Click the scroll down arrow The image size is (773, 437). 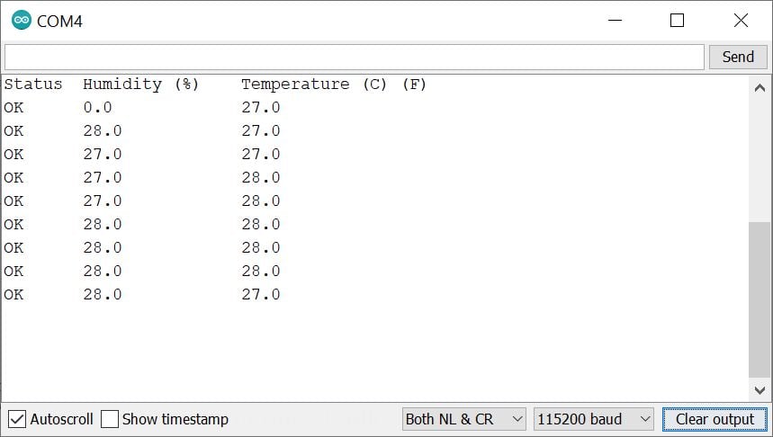tap(760, 389)
